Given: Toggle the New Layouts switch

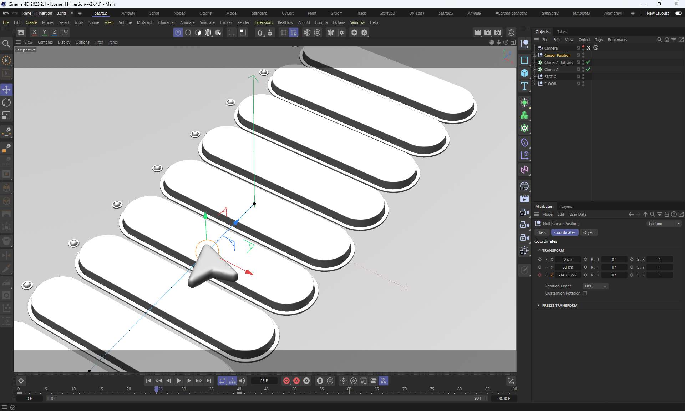Looking at the screenshot, I should (x=678, y=13).
